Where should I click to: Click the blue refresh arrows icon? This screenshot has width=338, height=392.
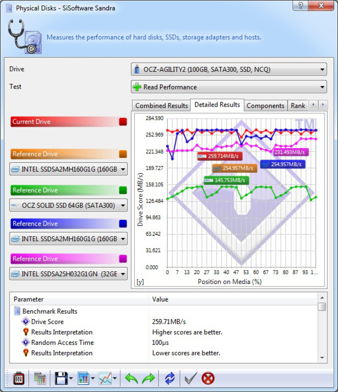(x=170, y=378)
